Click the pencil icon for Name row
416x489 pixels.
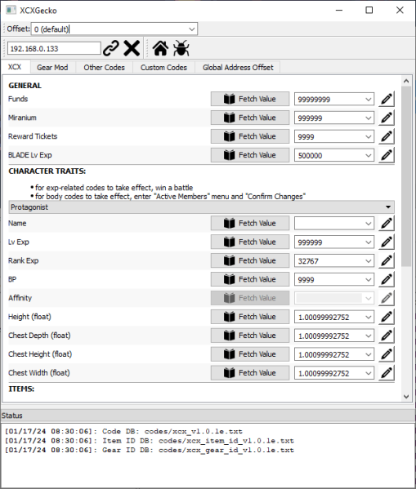click(387, 224)
